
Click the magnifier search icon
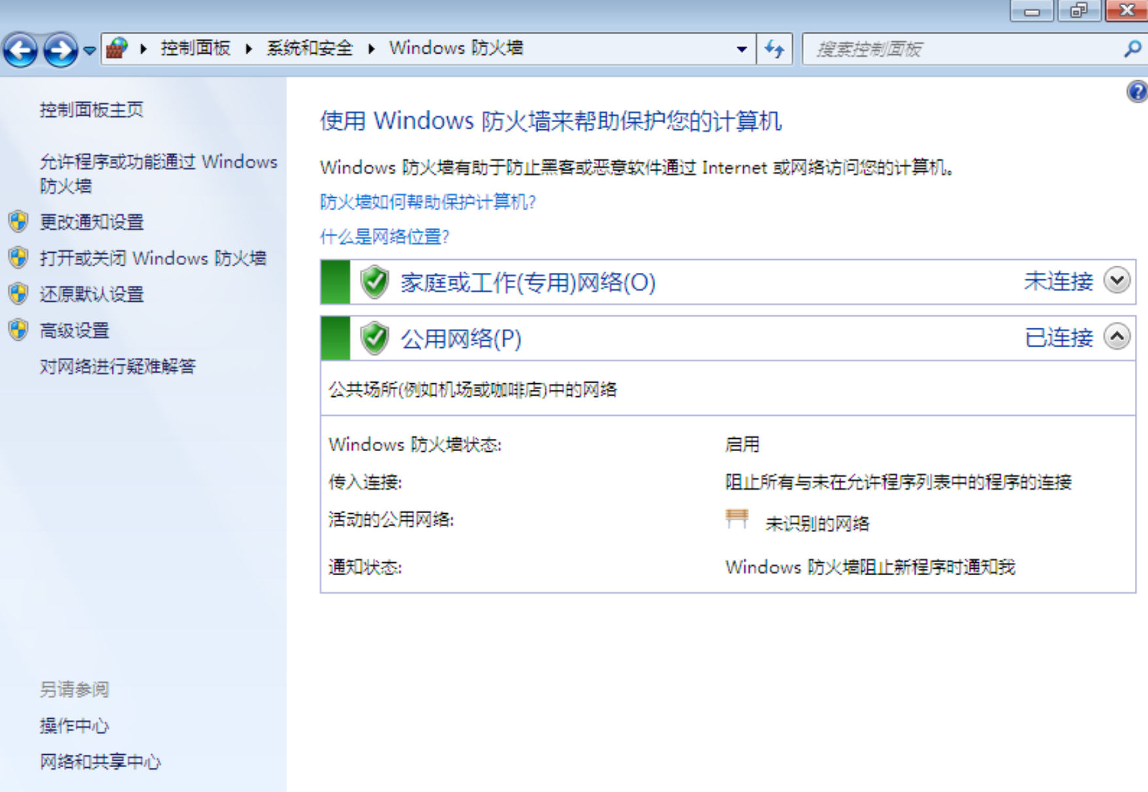tap(1133, 49)
